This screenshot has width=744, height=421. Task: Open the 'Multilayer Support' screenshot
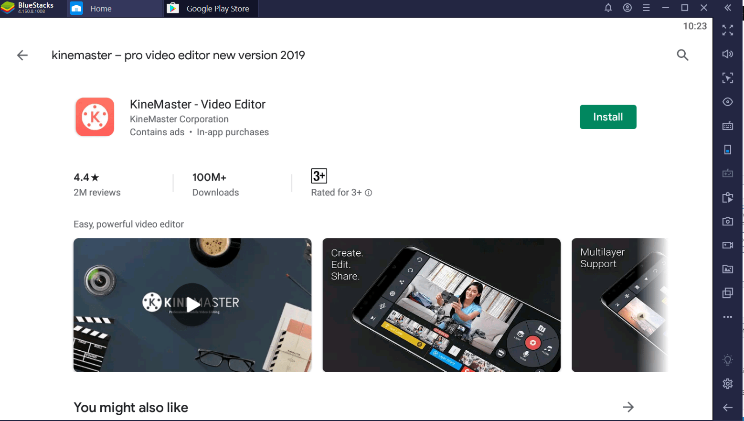point(619,305)
